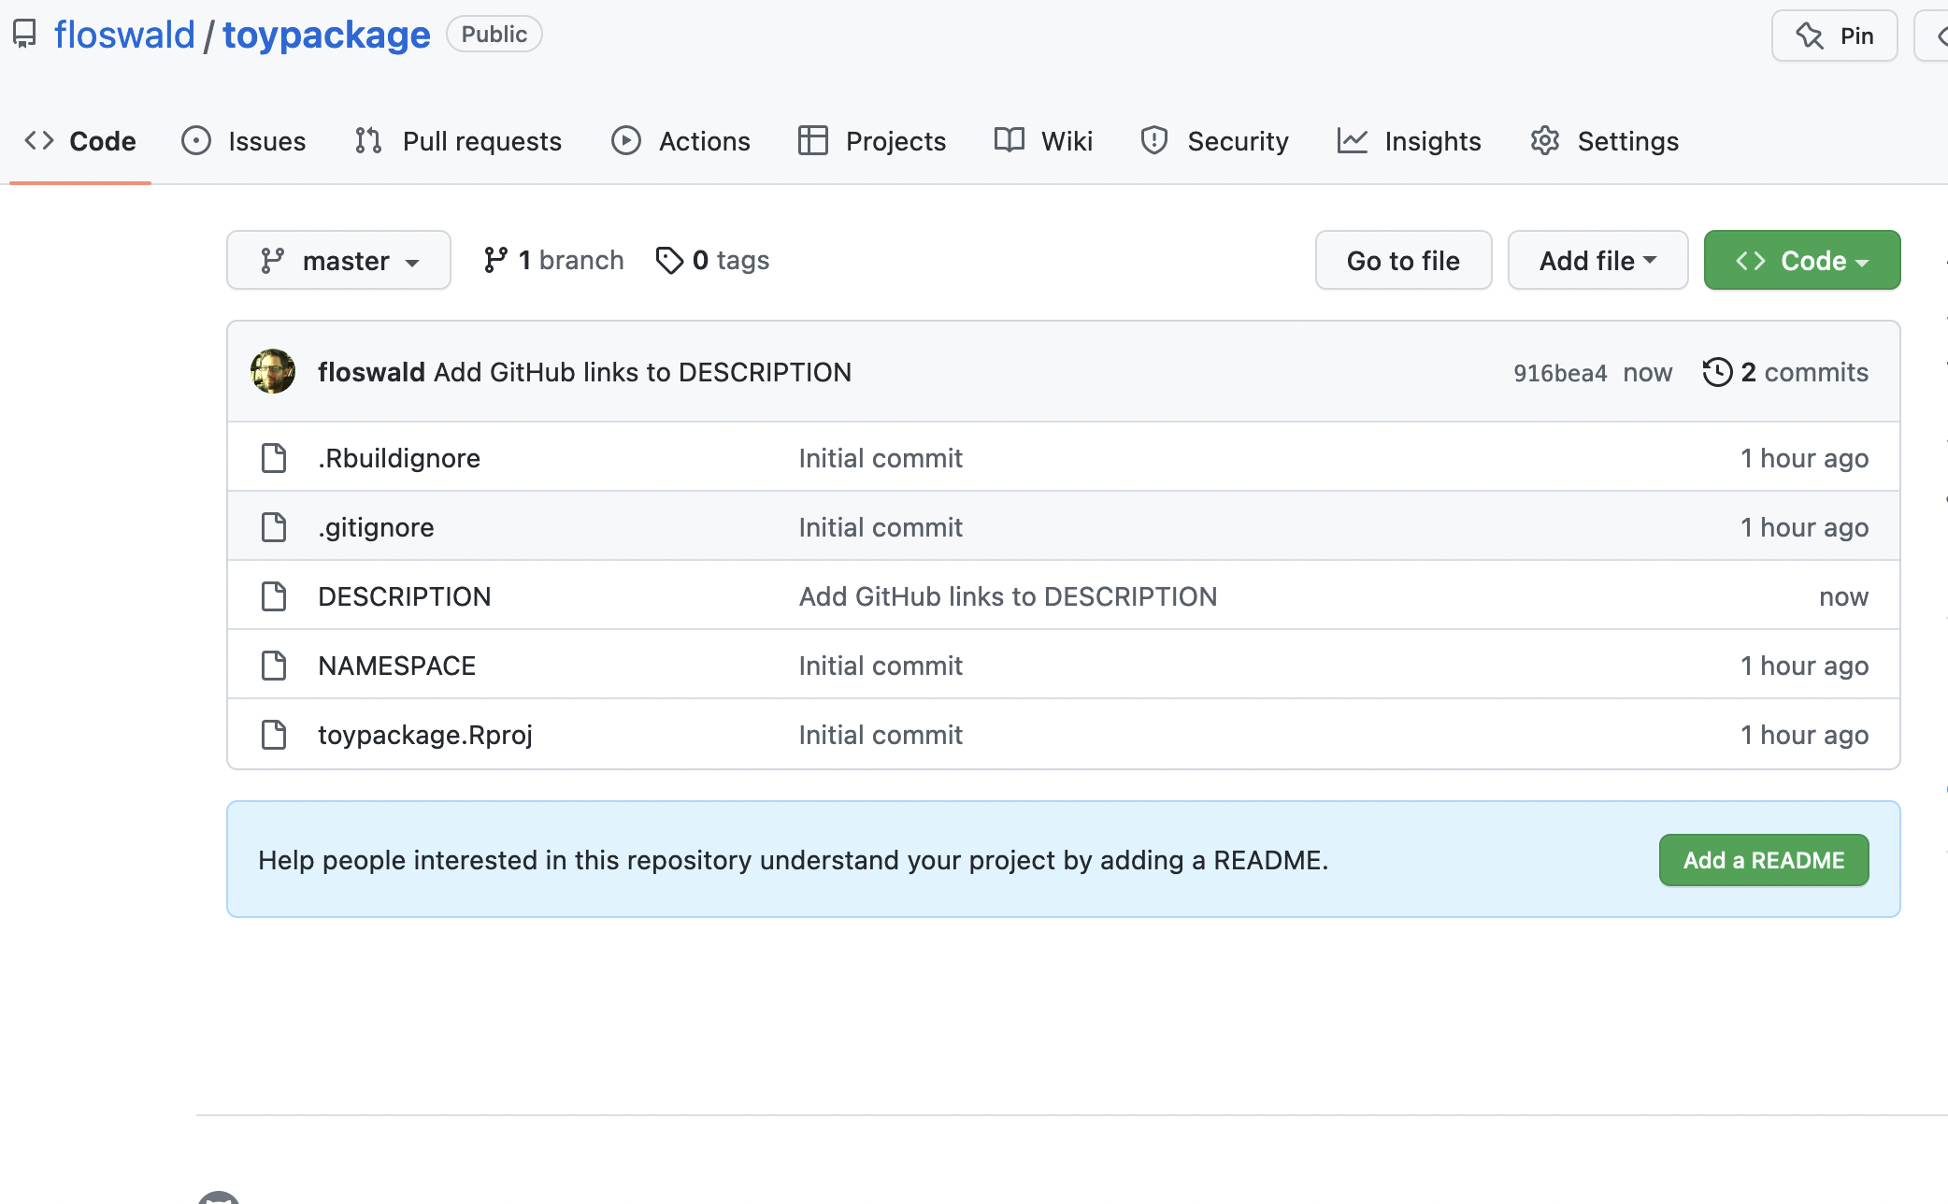Click the file icon next to .Rbuildignore
This screenshot has height=1204, width=1948.
(274, 458)
